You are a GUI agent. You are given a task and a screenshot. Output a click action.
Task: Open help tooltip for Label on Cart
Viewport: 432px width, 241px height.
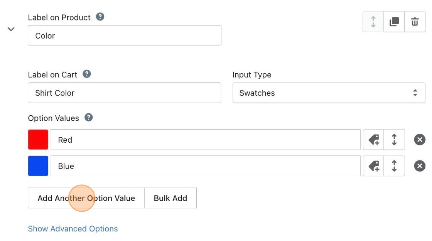87,74
